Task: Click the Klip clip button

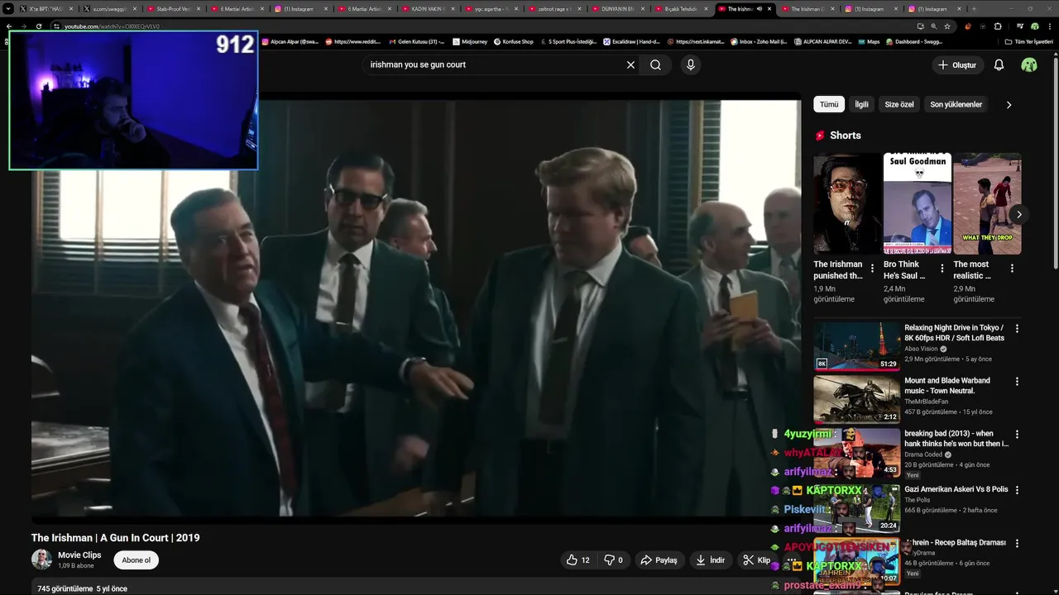Action: 755,560
